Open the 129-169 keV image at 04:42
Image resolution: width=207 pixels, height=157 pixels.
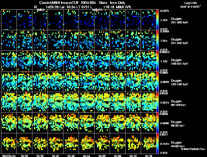coord(55,82)
